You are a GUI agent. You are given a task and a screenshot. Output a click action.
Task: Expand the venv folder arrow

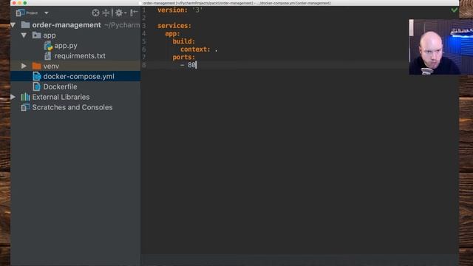24,66
